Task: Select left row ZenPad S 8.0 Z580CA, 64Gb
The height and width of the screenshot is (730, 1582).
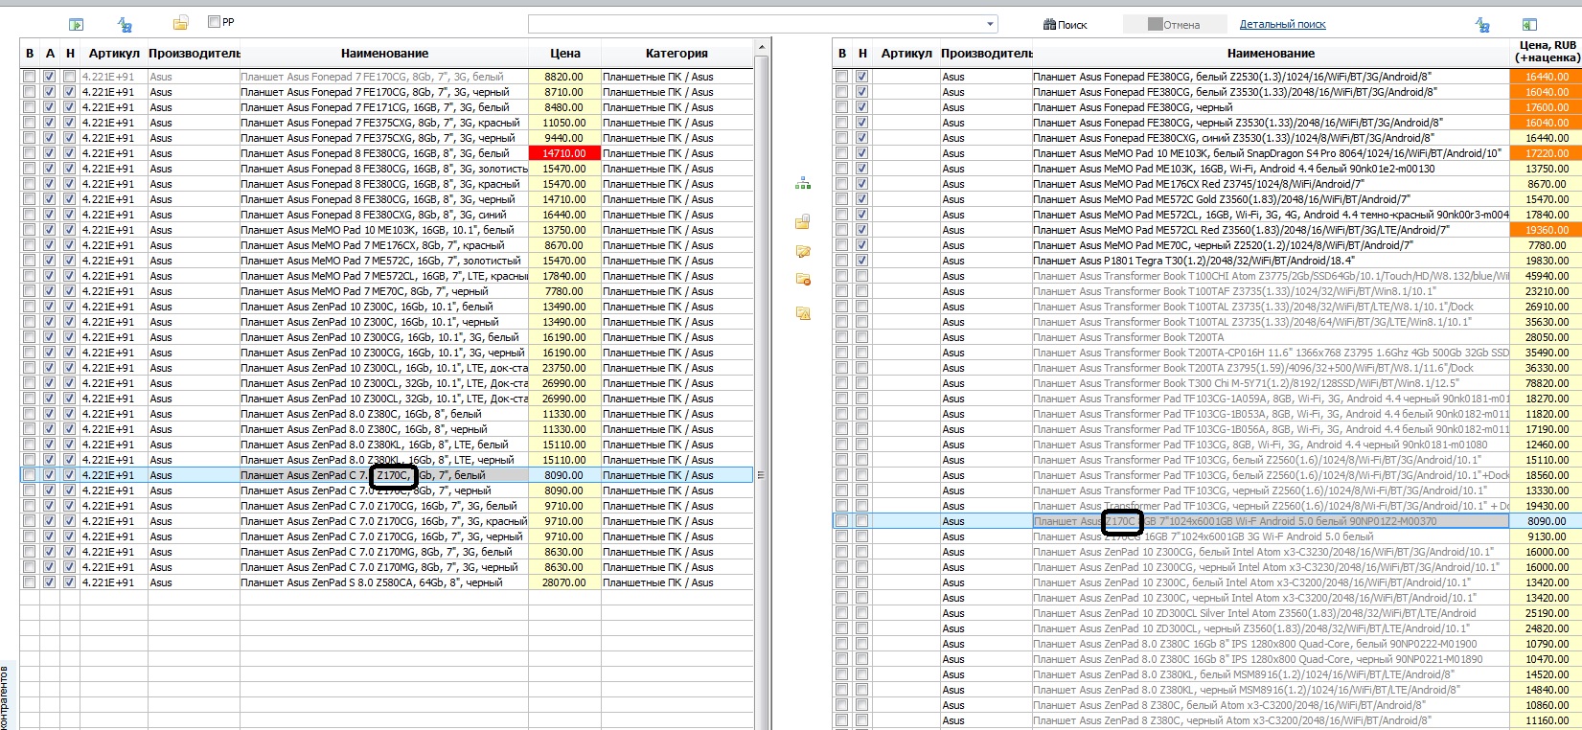Action: pos(383,582)
